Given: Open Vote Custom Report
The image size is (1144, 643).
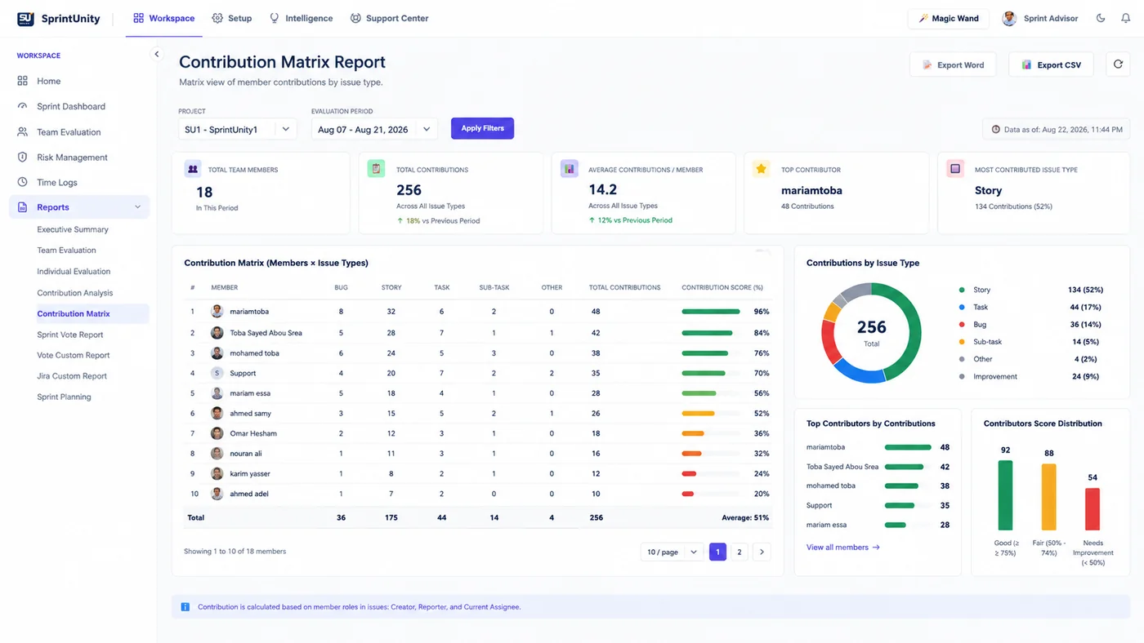Looking at the screenshot, I should click(74, 355).
